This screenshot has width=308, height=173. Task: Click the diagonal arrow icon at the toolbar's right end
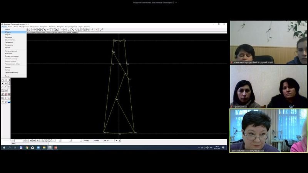(102, 30)
